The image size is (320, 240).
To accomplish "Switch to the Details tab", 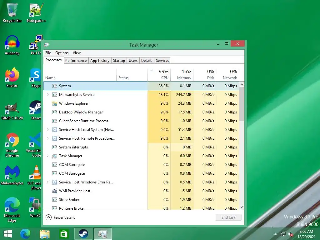I will [147, 61].
